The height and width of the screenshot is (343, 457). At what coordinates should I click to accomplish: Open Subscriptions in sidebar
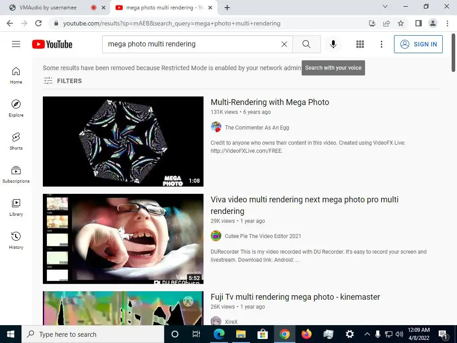click(16, 175)
